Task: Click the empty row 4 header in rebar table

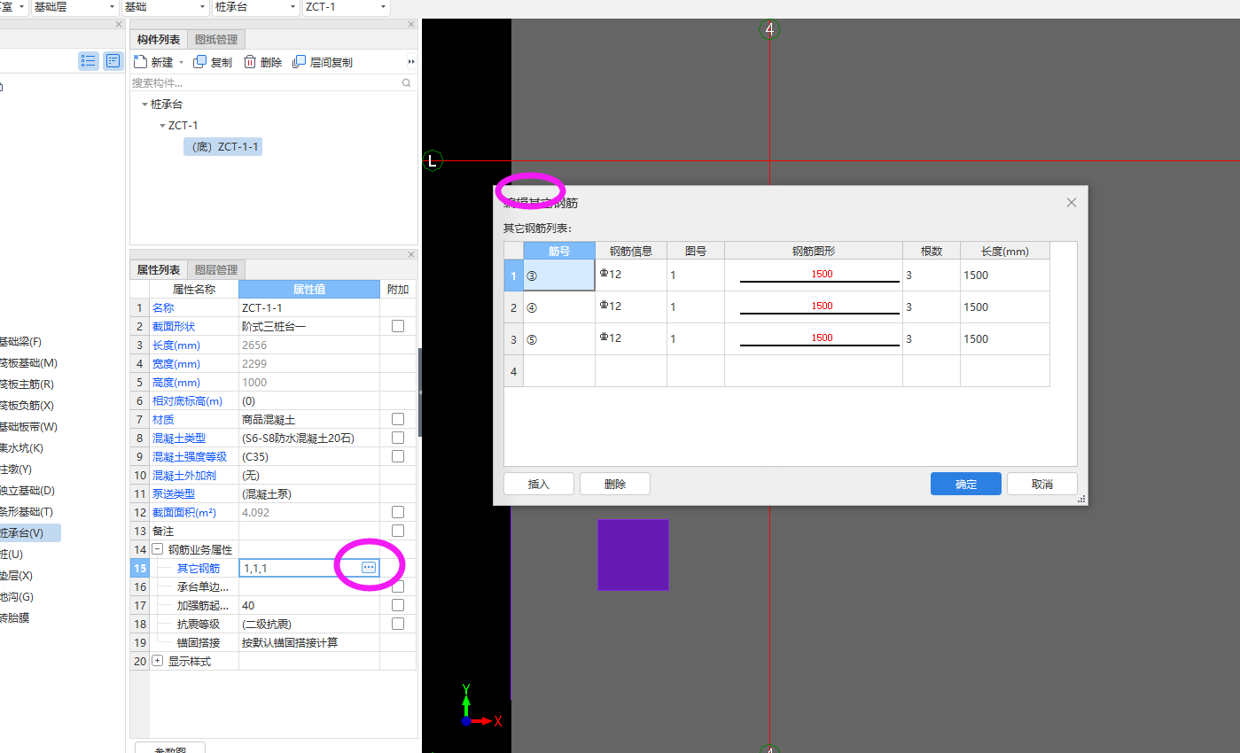Action: 513,371
